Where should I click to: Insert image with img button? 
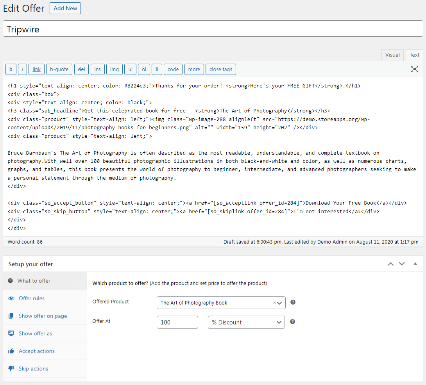115,69
